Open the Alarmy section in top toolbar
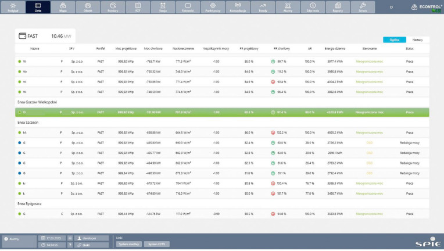This screenshot has height=251, width=444. pos(288,7)
